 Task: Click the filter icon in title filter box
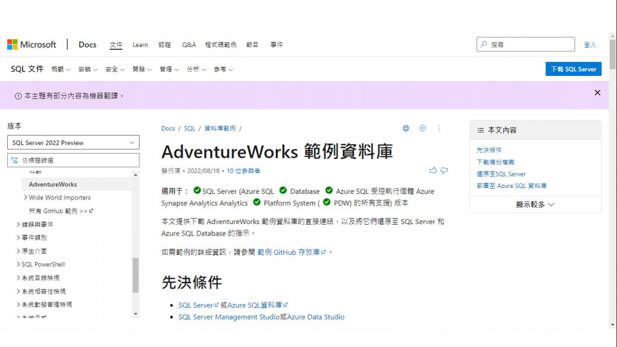(x=14, y=160)
